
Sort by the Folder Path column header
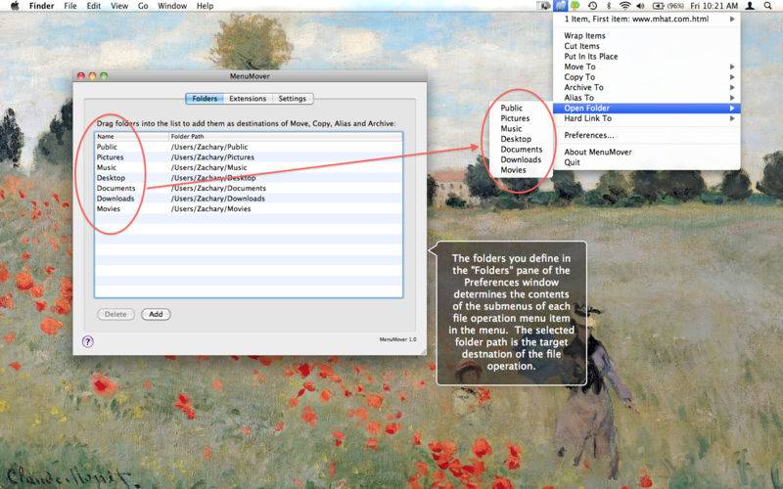pos(286,136)
